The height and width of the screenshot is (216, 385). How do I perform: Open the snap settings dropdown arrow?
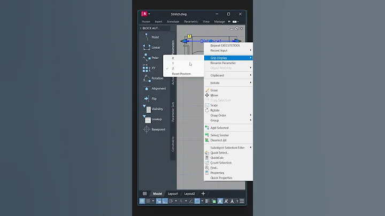pyautogui.click(x=153, y=201)
